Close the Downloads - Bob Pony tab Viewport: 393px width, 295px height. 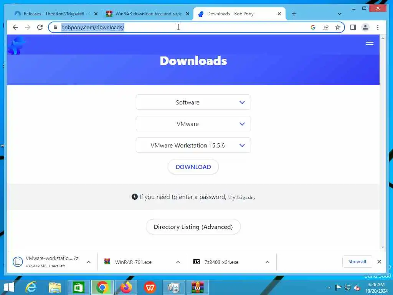click(x=279, y=14)
